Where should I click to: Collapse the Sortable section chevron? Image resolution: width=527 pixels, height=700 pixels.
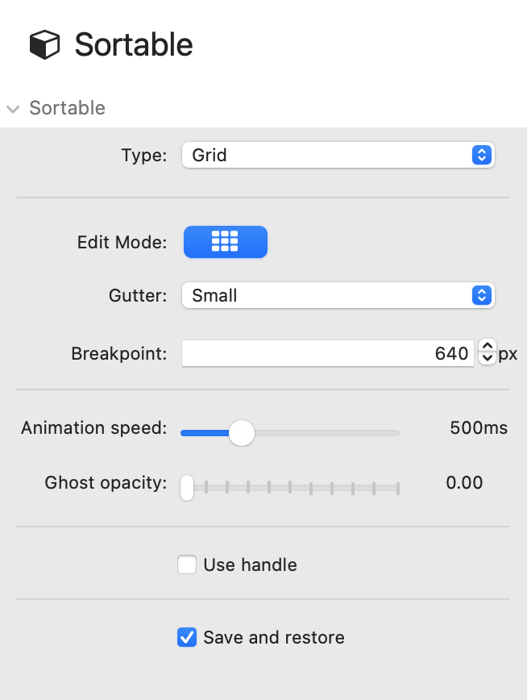(x=13, y=109)
